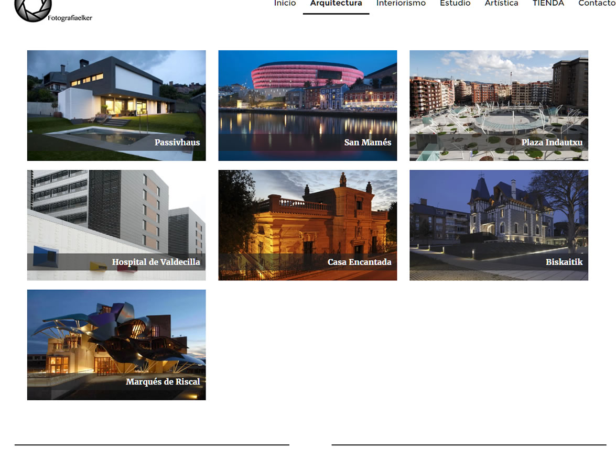Click the Plaza Indautxu caption text
Screen dimensions: 616x449
coord(552,143)
